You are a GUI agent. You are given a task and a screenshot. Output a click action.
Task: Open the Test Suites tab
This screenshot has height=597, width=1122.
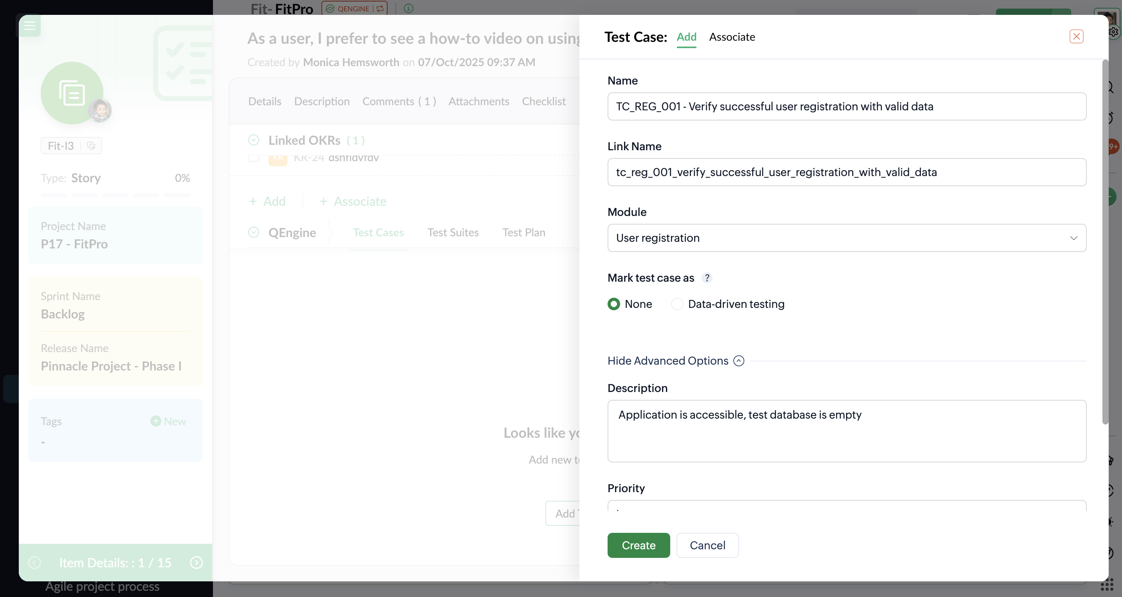(x=453, y=232)
